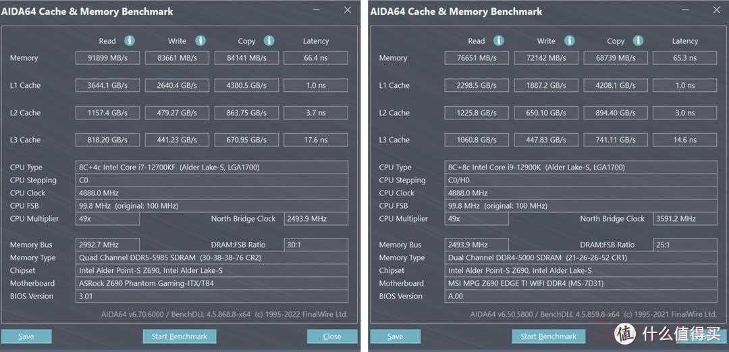Start Benchmark in the right AIDA64 window
This screenshot has width=729, height=352.
click(x=548, y=336)
